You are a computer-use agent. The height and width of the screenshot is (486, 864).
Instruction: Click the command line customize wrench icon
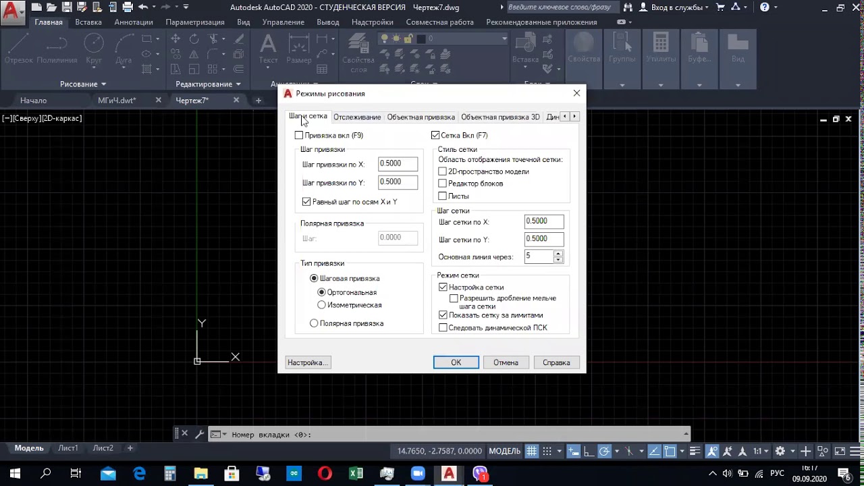(x=199, y=434)
